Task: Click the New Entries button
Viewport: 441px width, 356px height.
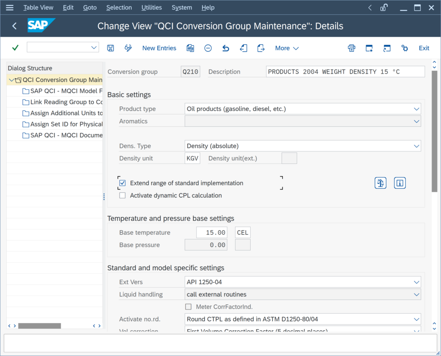Action: 159,48
